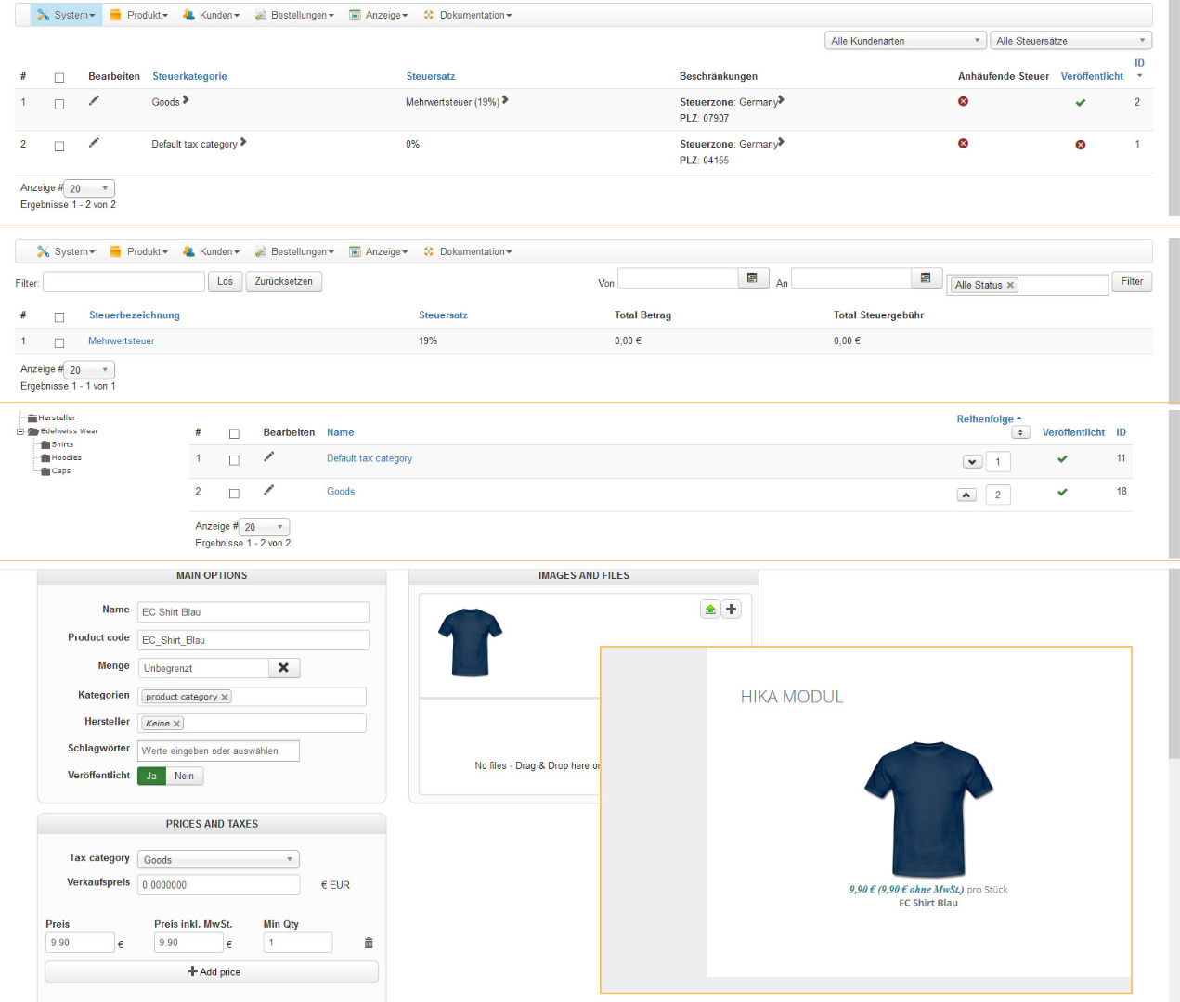Screen dimensions: 1180x1002
Task: Click the green upload image icon
Action: coord(710,610)
